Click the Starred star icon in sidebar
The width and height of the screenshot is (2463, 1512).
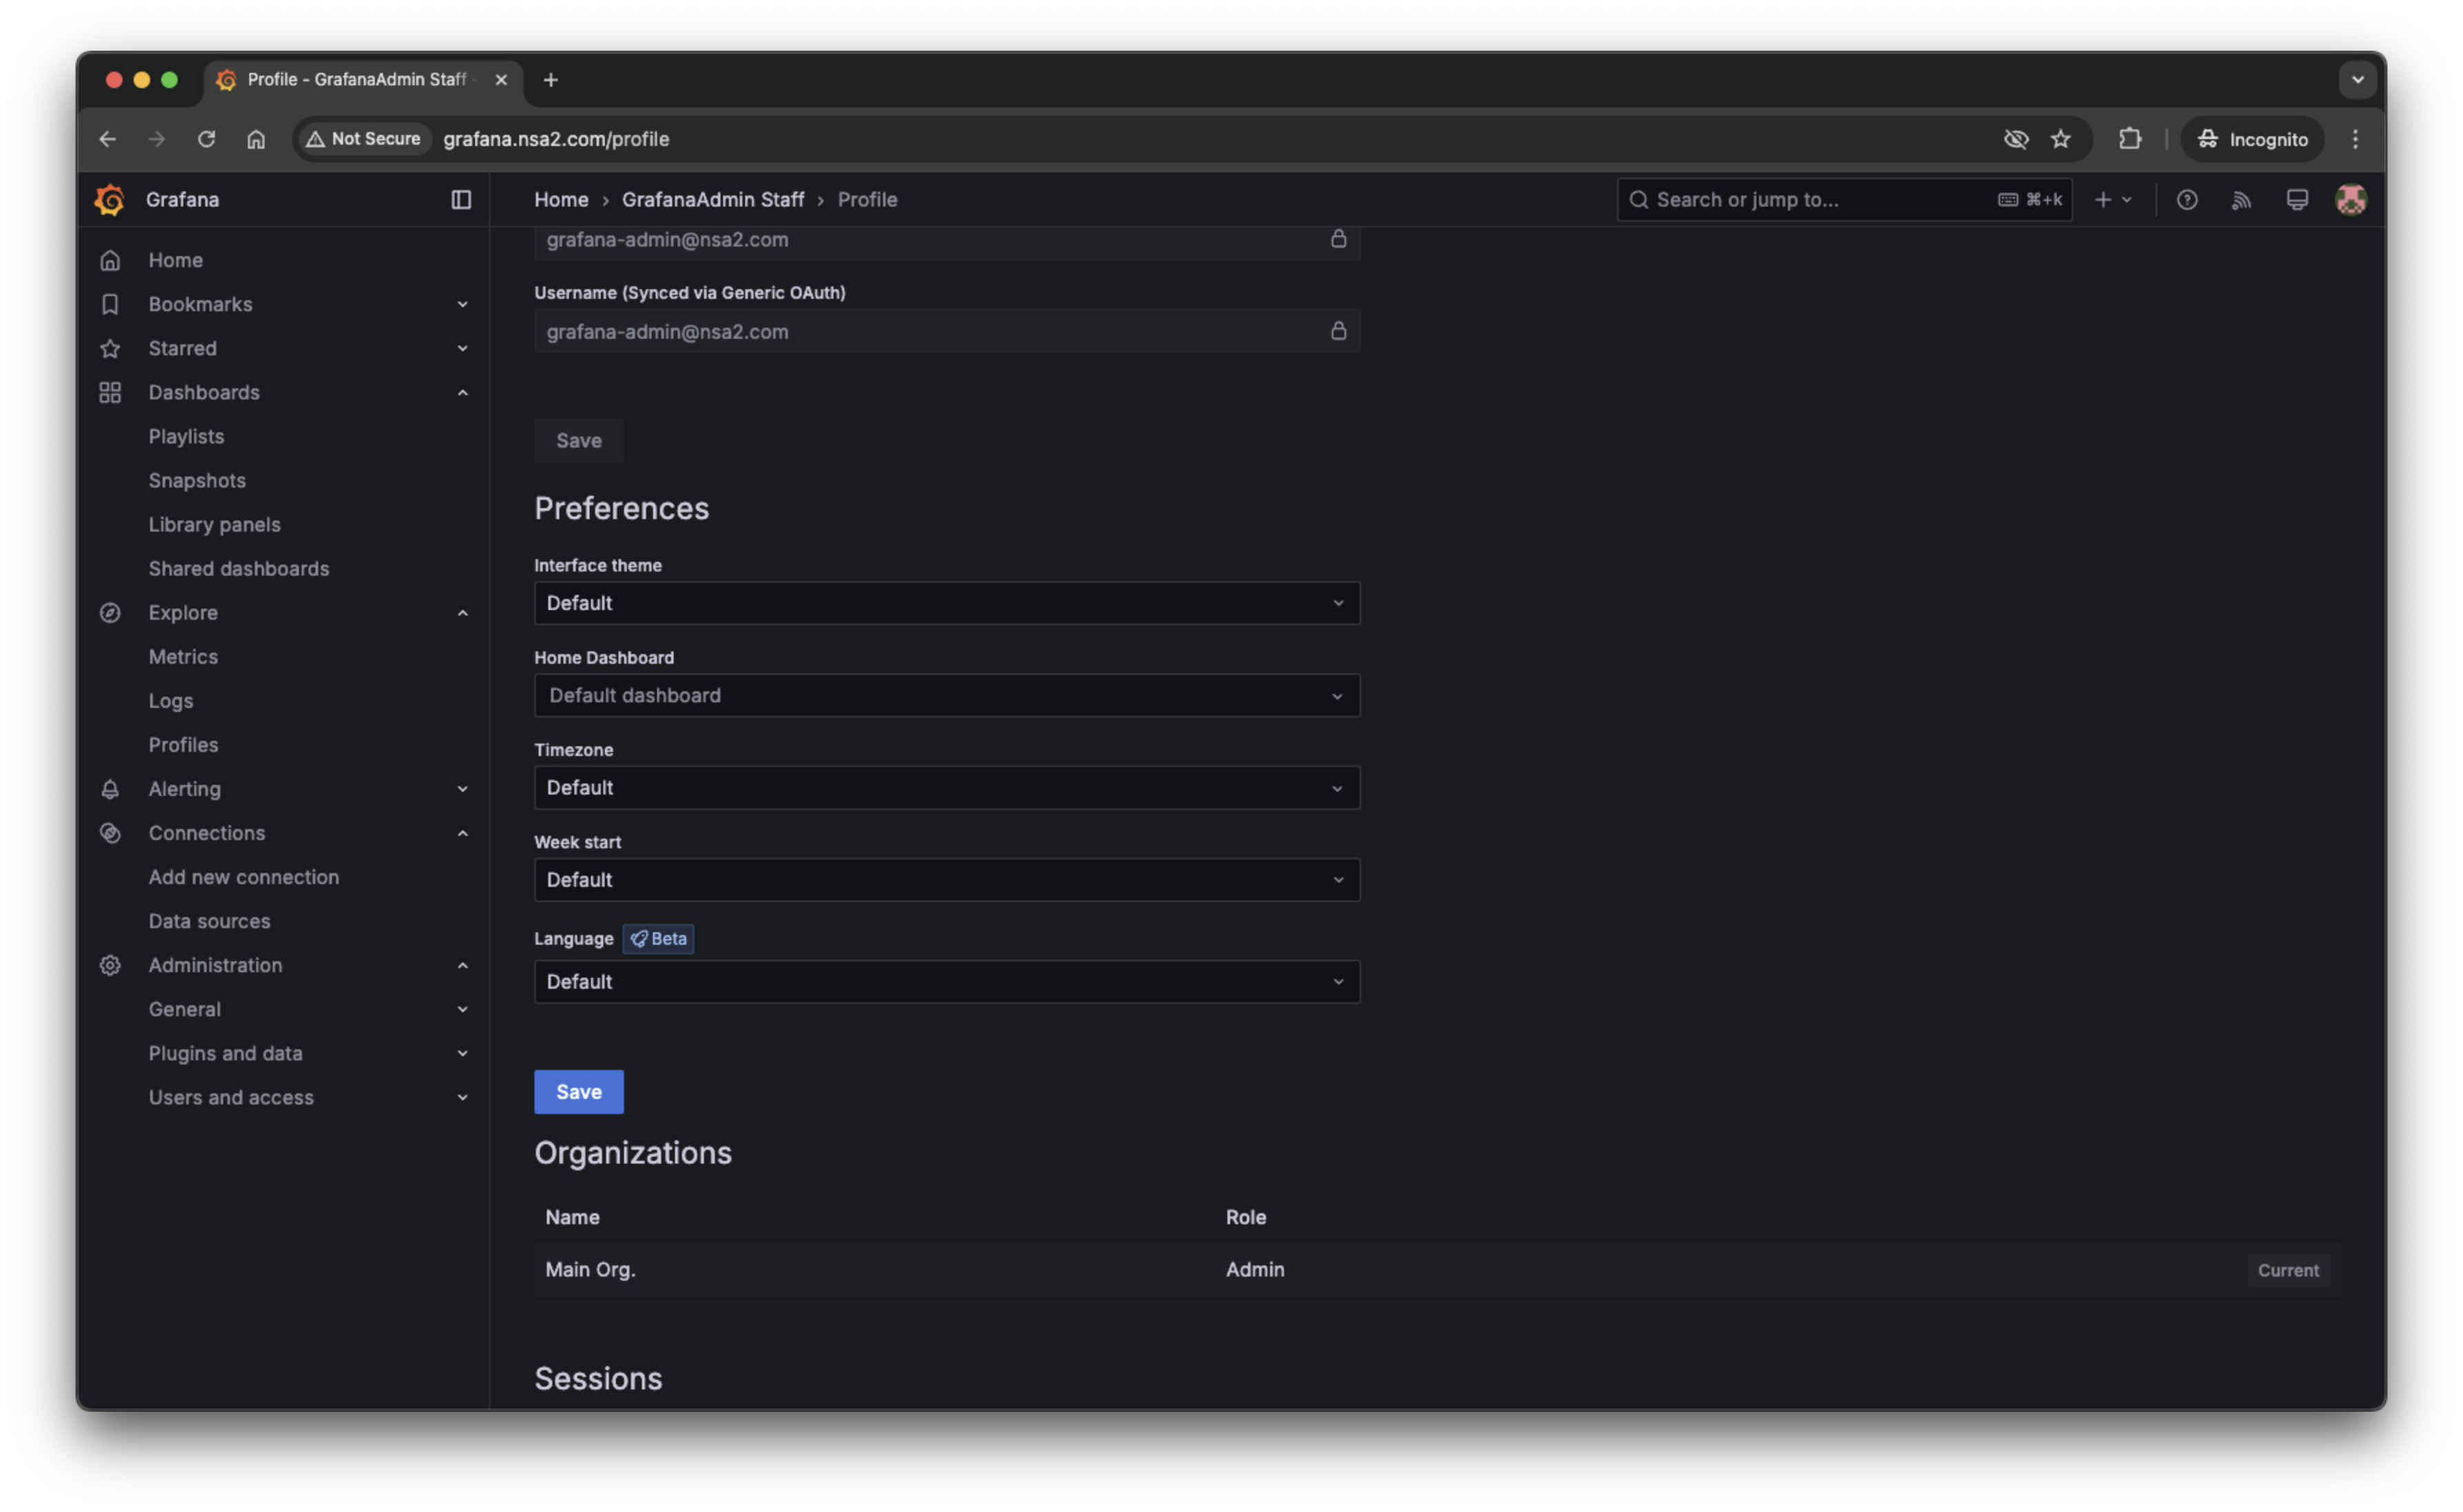pos(110,348)
